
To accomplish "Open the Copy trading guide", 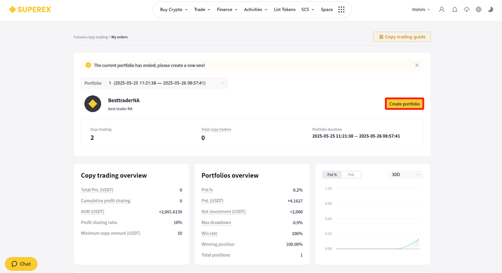I will click(402, 37).
